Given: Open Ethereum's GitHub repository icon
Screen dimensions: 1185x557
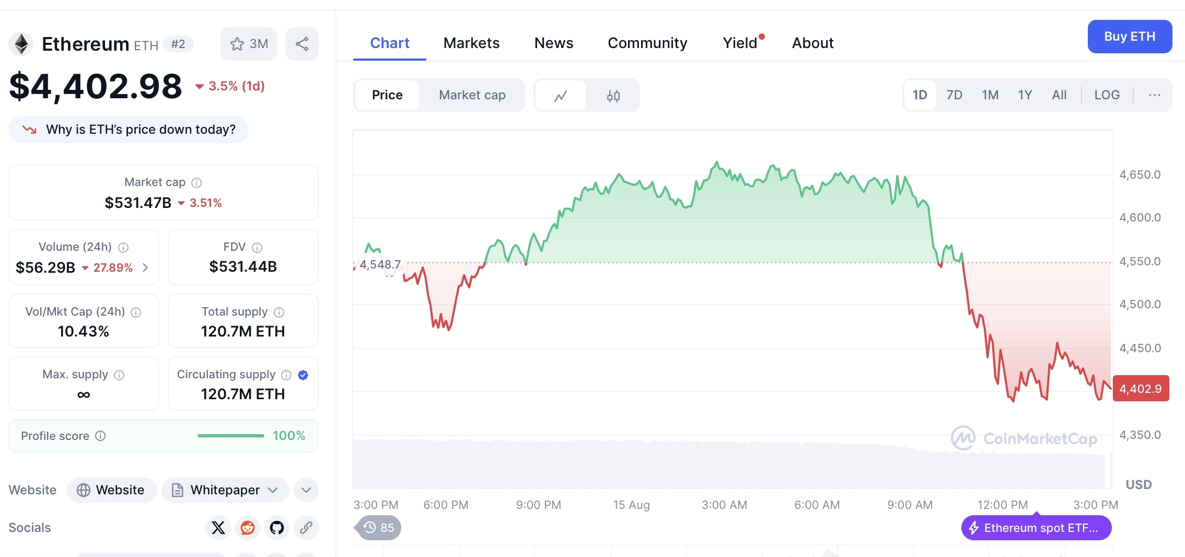Looking at the screenshot, I should coord(277,528).
